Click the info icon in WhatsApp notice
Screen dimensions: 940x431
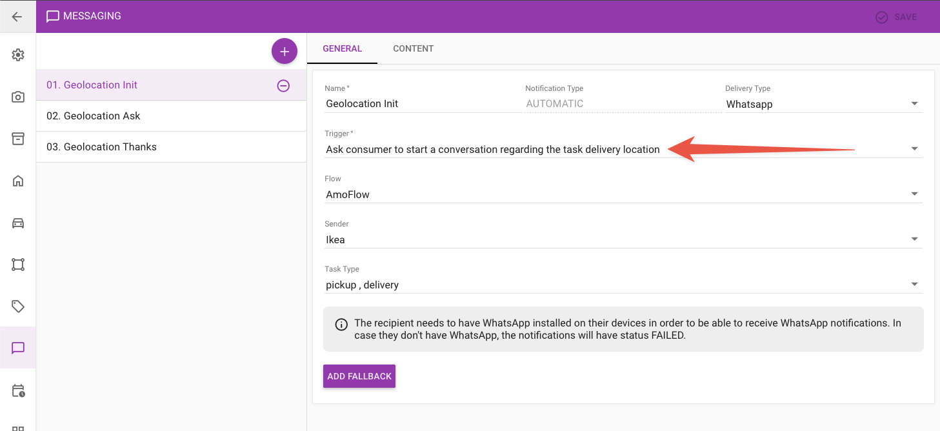(x=342, y=325)
